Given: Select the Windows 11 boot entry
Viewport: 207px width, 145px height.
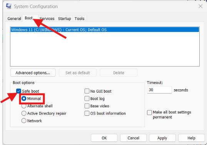Looking at the screenshot, I should tap(105, 30).
